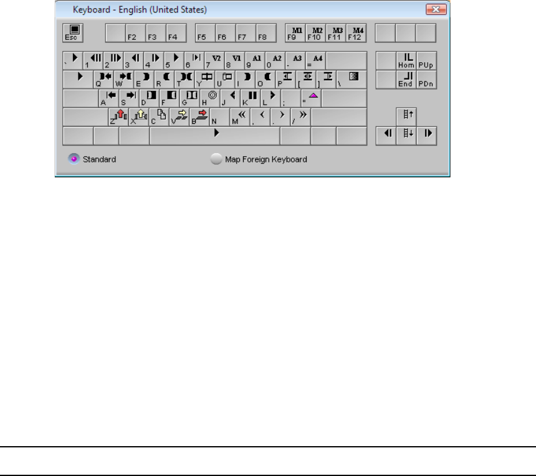Image resolution: width=536 pixels, height=476 pixels.
Task: Select the V2 track key 7
Action: point(214,60)
